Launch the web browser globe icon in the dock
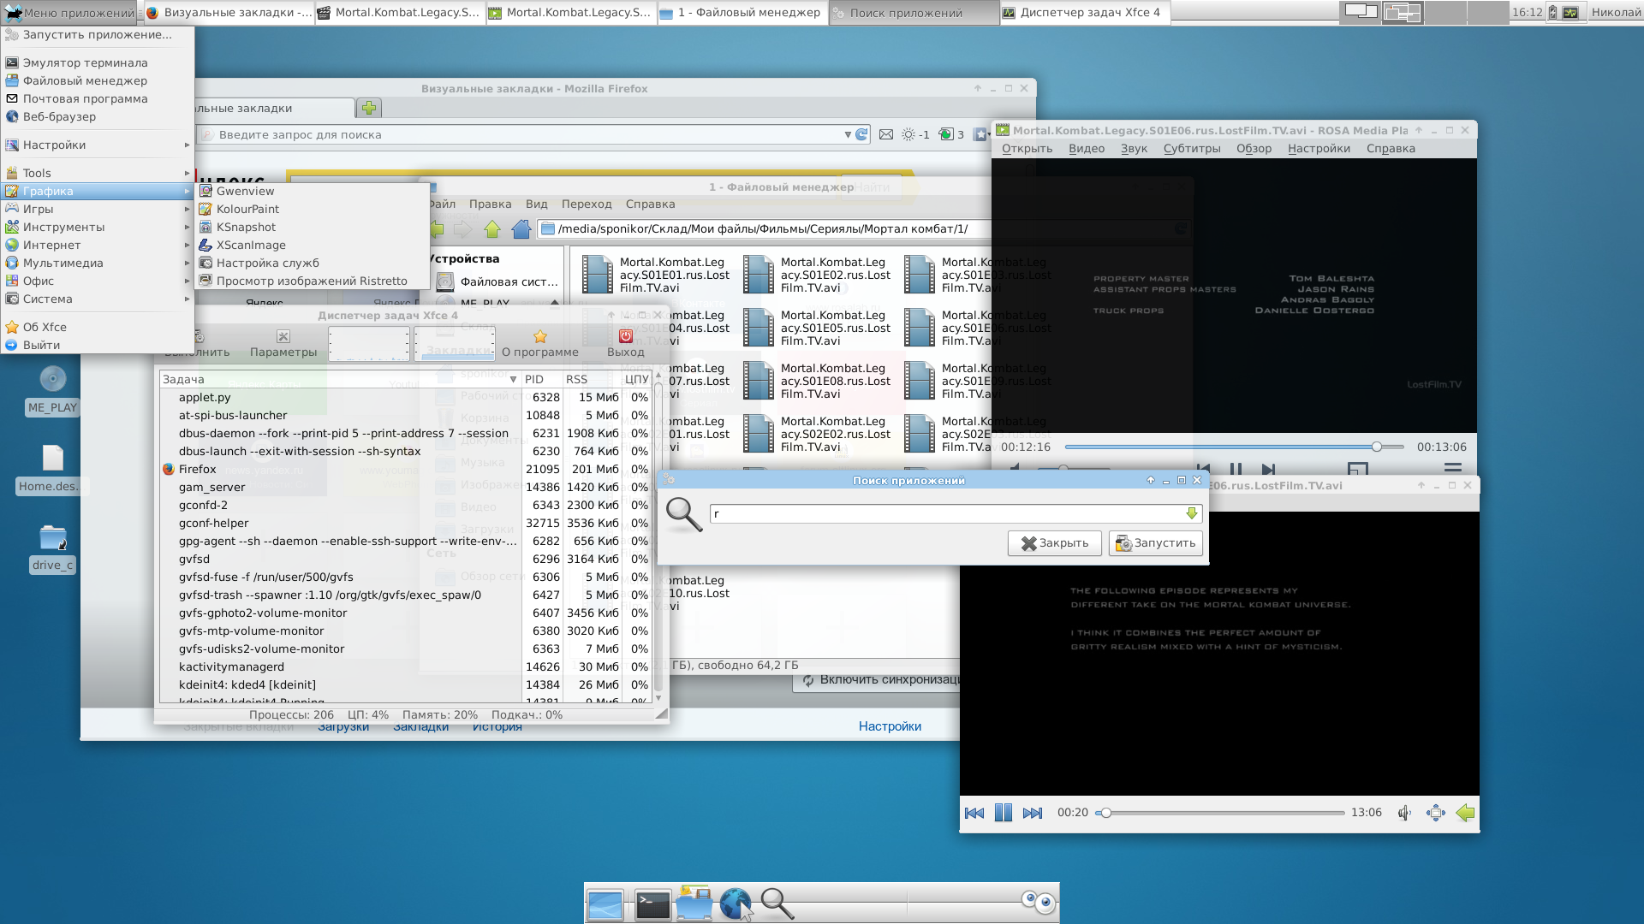Screen dimensions: 1644x924 tap(735, 903)
